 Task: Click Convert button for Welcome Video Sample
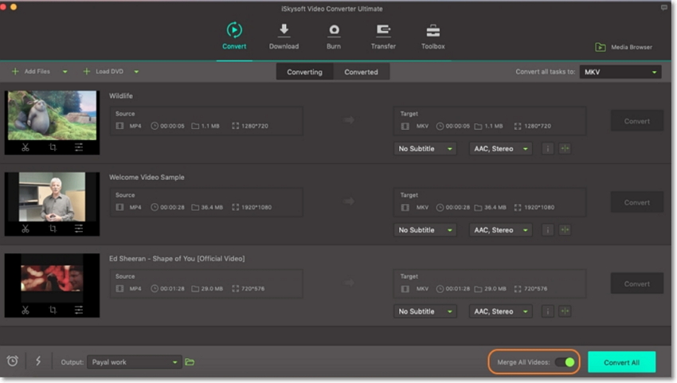636,202
